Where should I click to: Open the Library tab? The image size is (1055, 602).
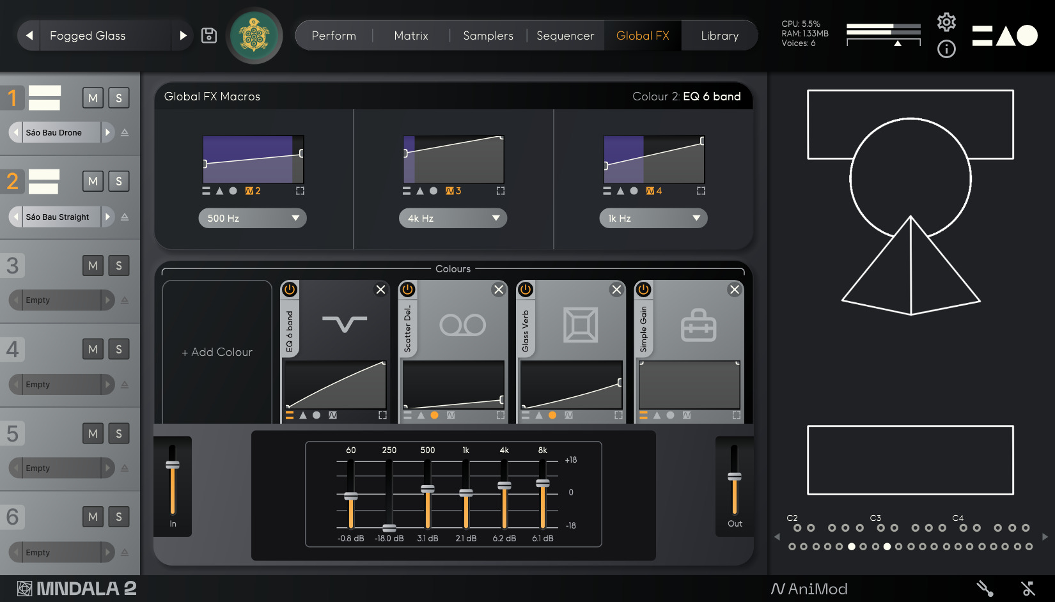tap(719, 36)
